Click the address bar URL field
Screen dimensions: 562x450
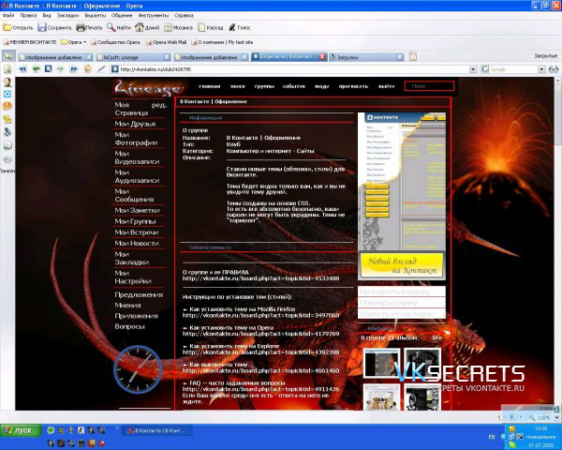coord(290,69)
